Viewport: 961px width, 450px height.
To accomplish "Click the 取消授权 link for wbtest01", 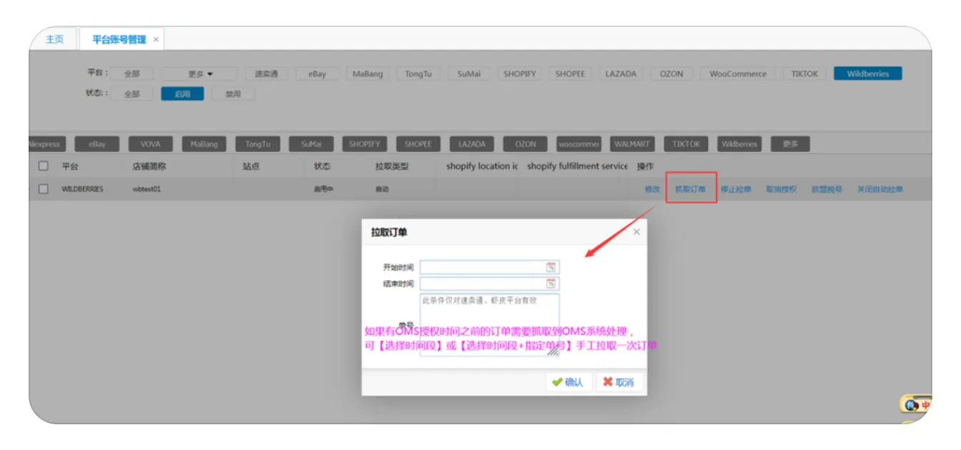I will click(781, 189).
